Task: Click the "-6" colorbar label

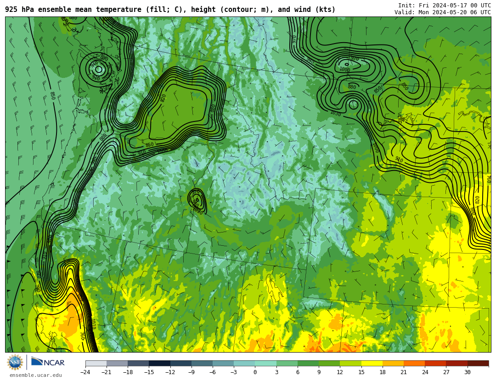Action: (x=213, y=372)
